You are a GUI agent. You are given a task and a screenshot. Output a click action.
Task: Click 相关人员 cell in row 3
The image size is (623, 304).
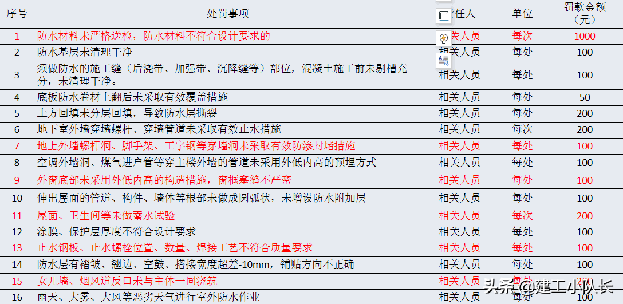[x=459, y=75]
